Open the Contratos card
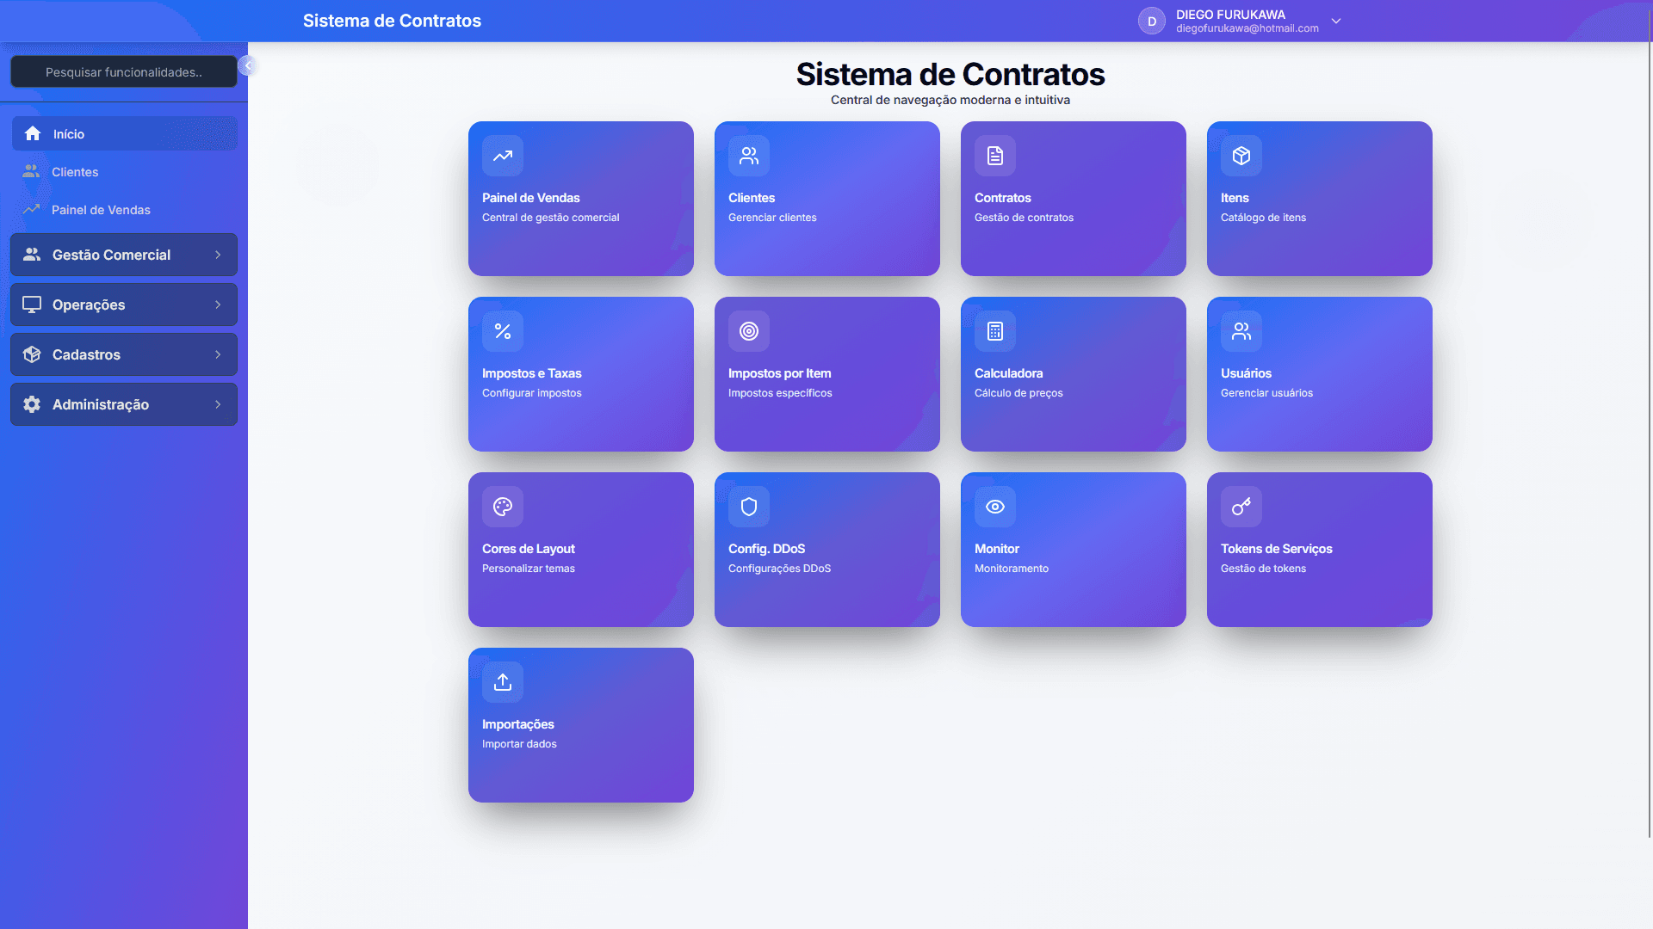 1073,199
